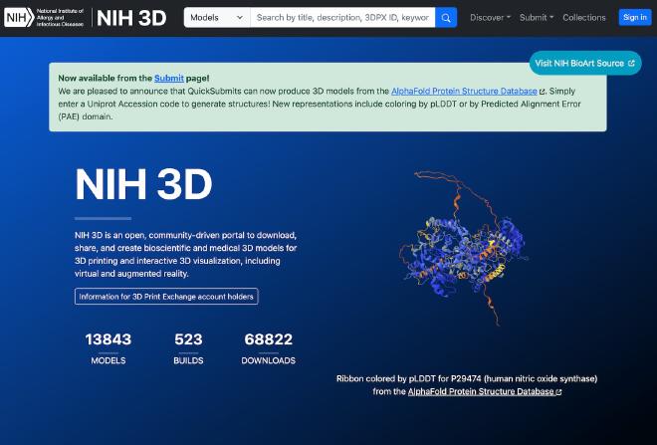Select the 523 Builds statistic

[x=188, y=347]
